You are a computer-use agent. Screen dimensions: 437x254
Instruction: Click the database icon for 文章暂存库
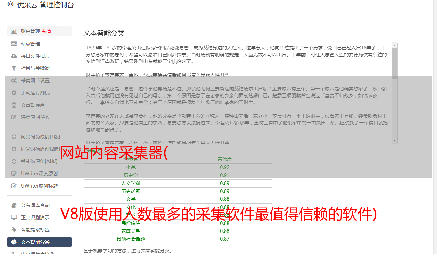click(x=14, y=105)
